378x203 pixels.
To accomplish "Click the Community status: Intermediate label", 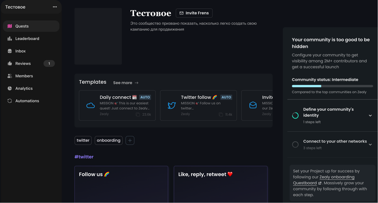I will click(x=325, y=80).
